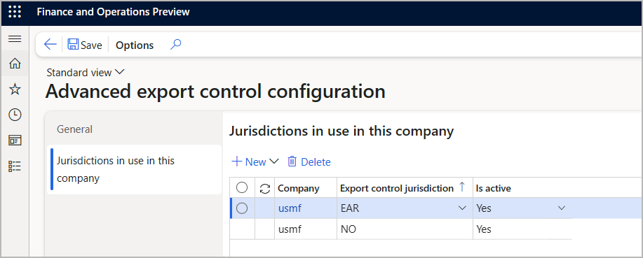The height and width of the screenshot is (258, 643).
Task: Open Modules list icon in sidebar
Action: pos(15,166)
